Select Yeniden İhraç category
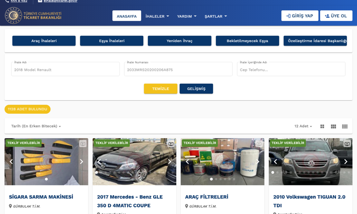The image size is (357, 214). tap(179, 41)
